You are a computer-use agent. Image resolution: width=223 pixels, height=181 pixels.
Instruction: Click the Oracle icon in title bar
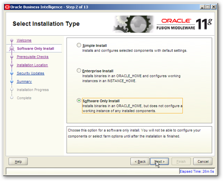point(7,7)
